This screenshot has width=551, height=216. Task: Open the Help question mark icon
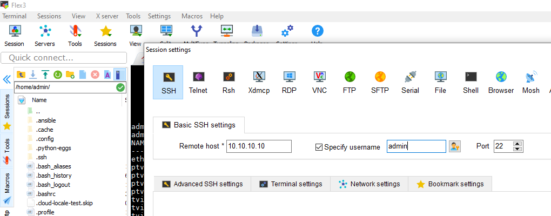pos(317,31)
